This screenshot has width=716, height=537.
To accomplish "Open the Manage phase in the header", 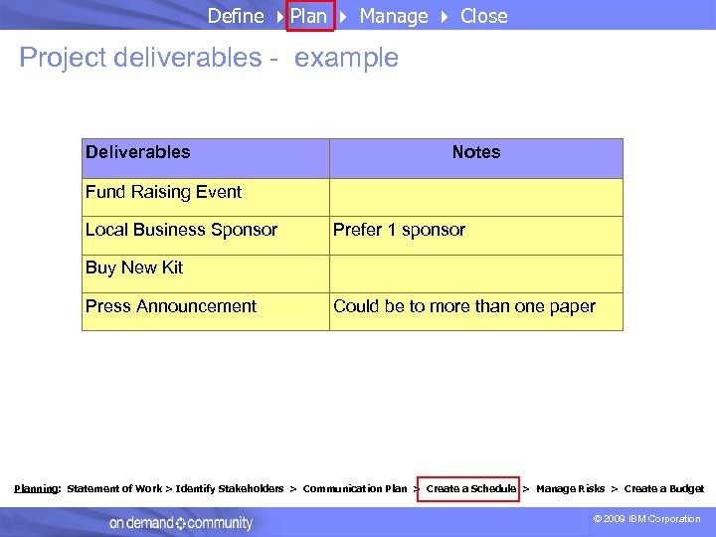I will [394, 17].
